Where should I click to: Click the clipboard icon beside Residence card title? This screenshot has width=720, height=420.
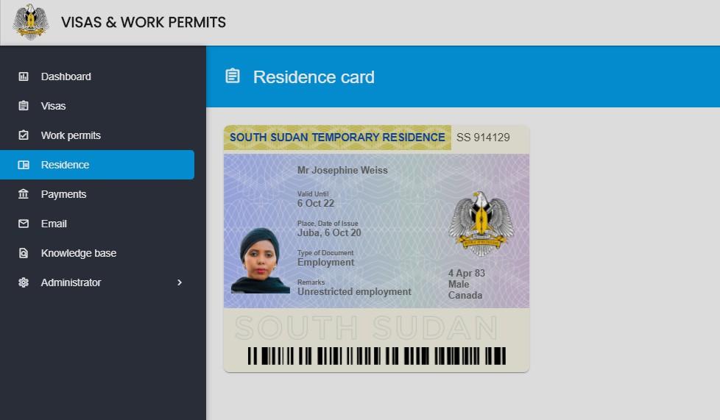pyautogui.click(x=233, y=76)
